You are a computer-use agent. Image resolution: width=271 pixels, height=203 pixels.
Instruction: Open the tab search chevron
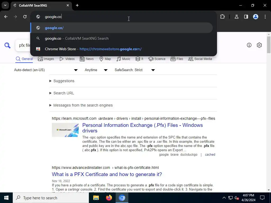5,5
